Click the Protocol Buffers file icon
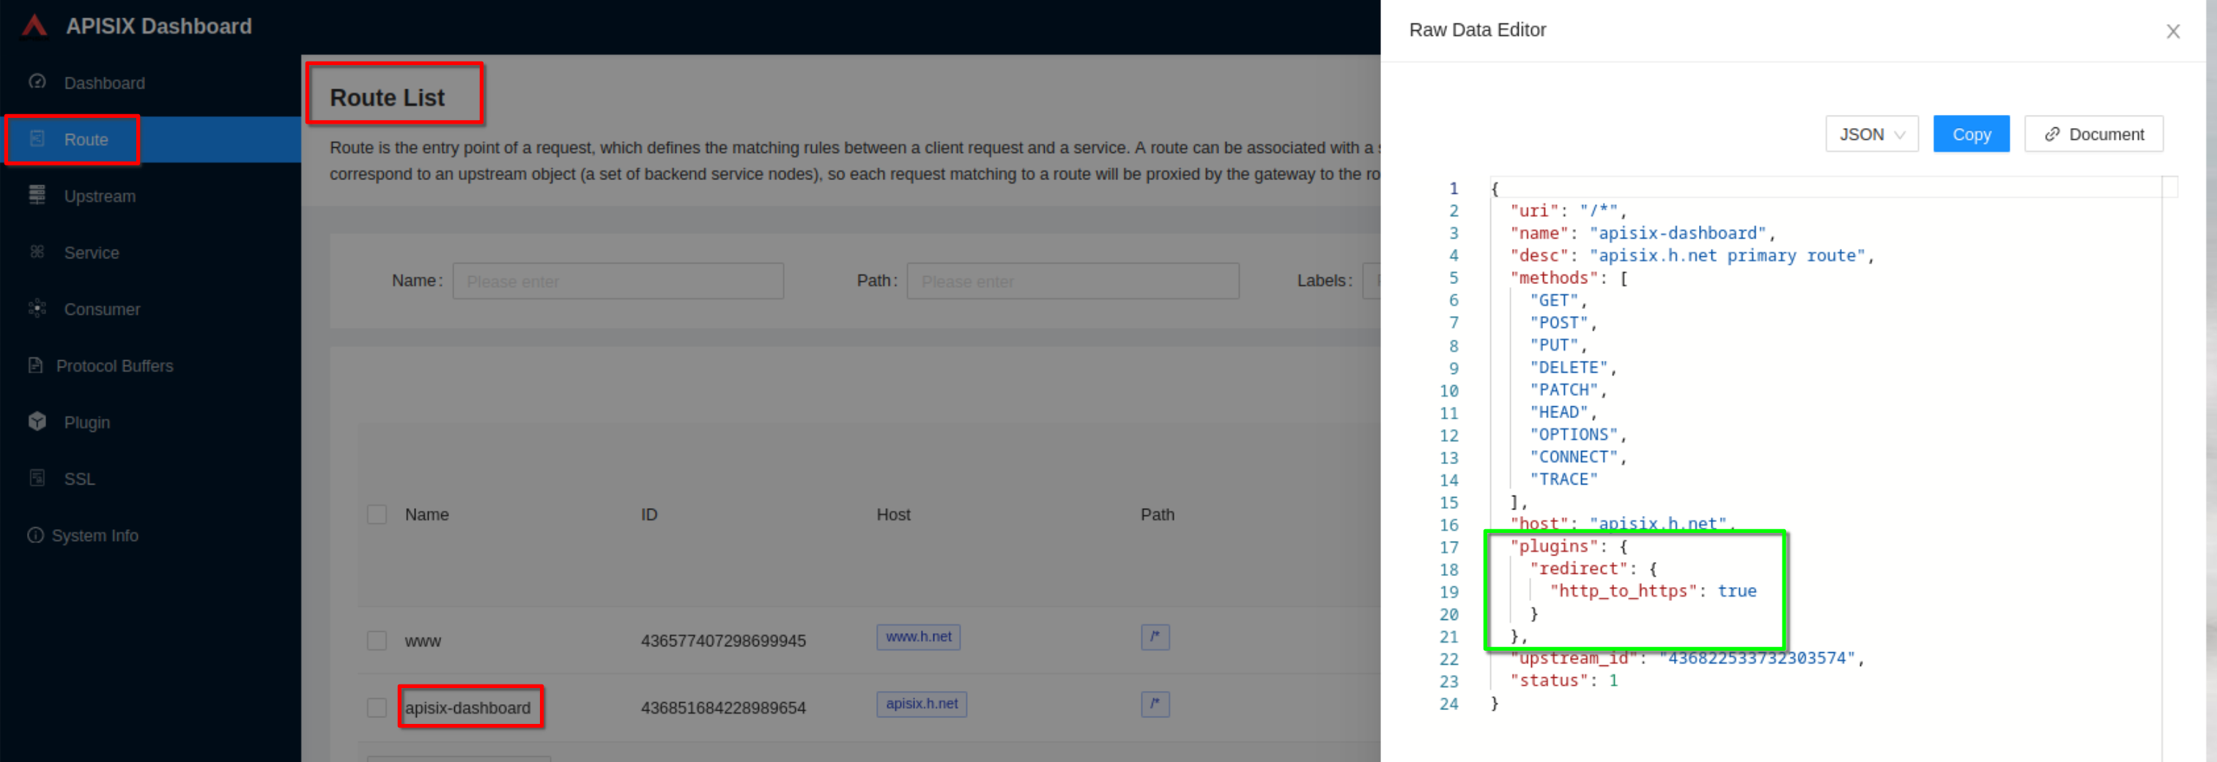The height and width of the screenshot is (762, 2217). [x=35, y=365]
